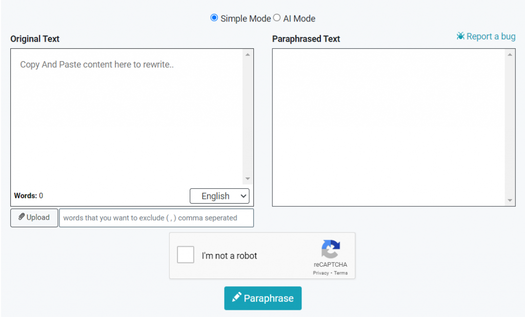
Task: Click the pencil icon on Paraphrase button
Action: [236, 298]
